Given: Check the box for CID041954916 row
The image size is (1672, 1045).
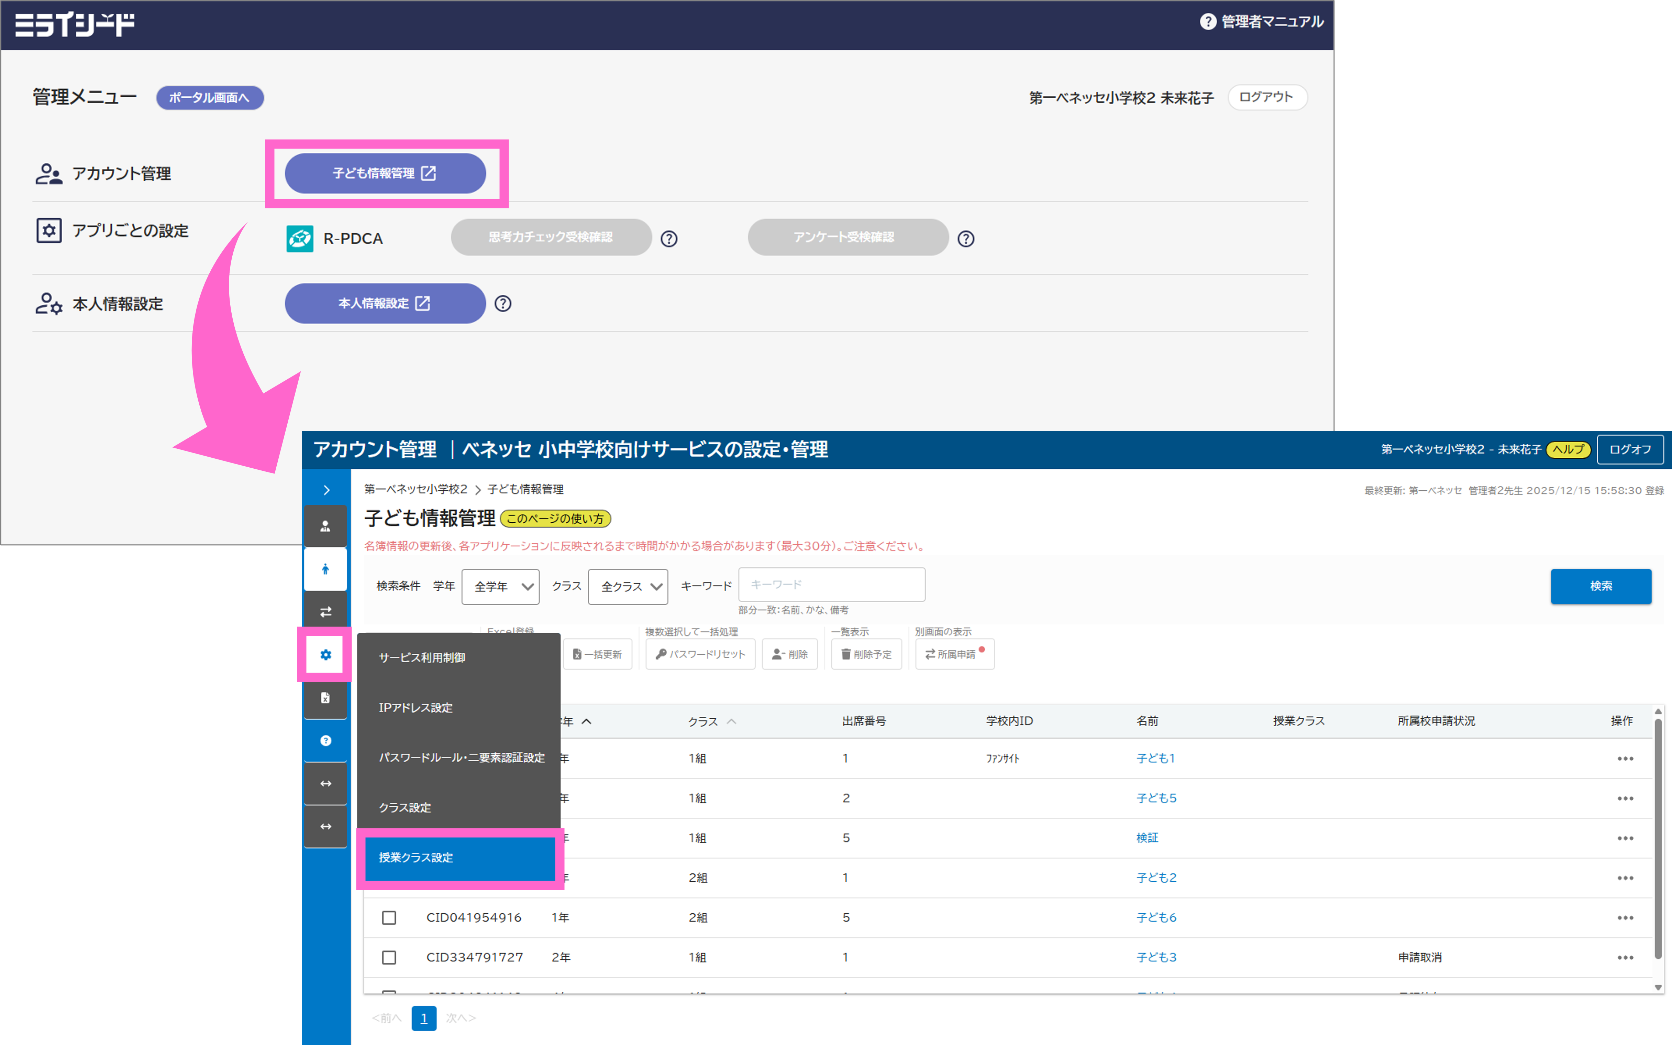Looking at the screenshot, I should pyautogui.click(x=389, y=917).
